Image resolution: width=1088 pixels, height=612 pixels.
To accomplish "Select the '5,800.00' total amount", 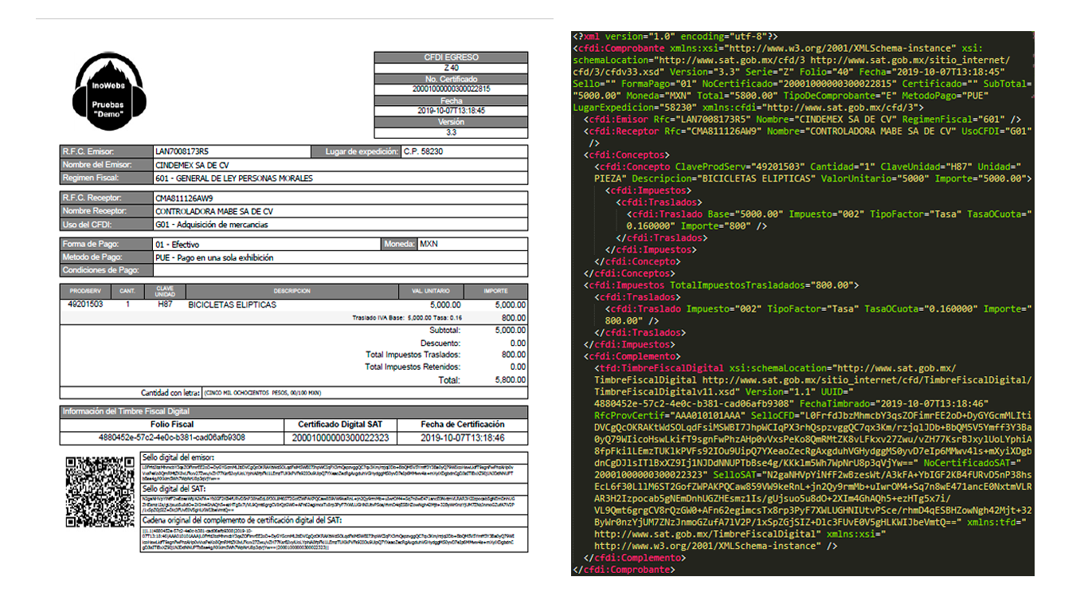I will click(x=510, y=380).
